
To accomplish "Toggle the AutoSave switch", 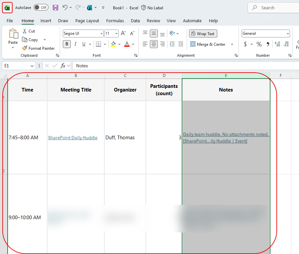I will coord(41,8).
